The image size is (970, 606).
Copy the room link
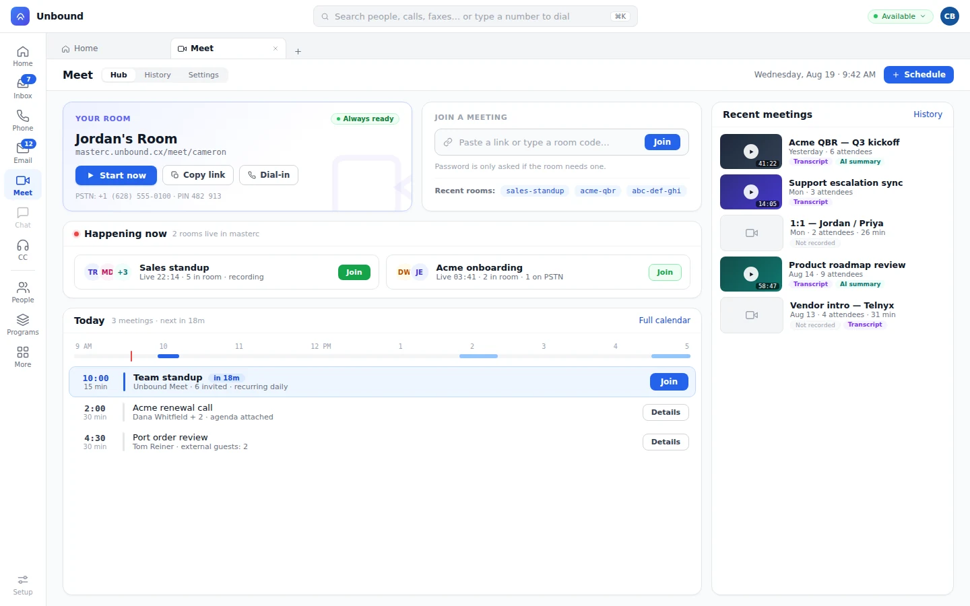click(x=198, y=175)
